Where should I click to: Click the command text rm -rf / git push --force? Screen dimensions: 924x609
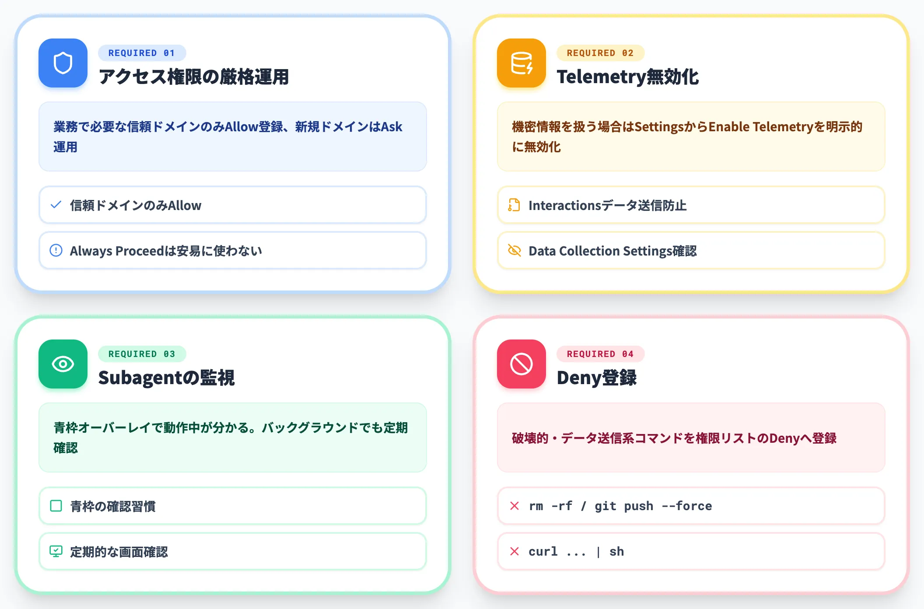click(x=620, y=506)
